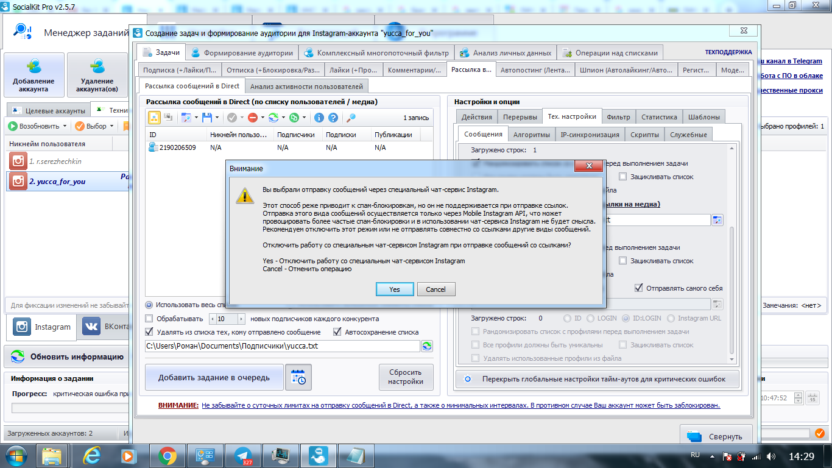Viewport: 832px width, 468px height.
Task: Open dropdown arrow next to green copy icon
Action: point(305,118)
